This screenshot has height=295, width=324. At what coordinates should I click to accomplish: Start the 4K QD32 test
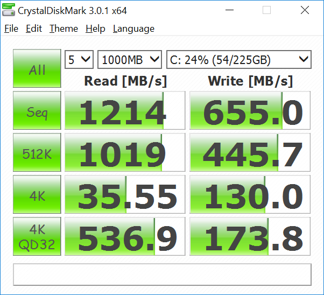click(x=37, y=236)
